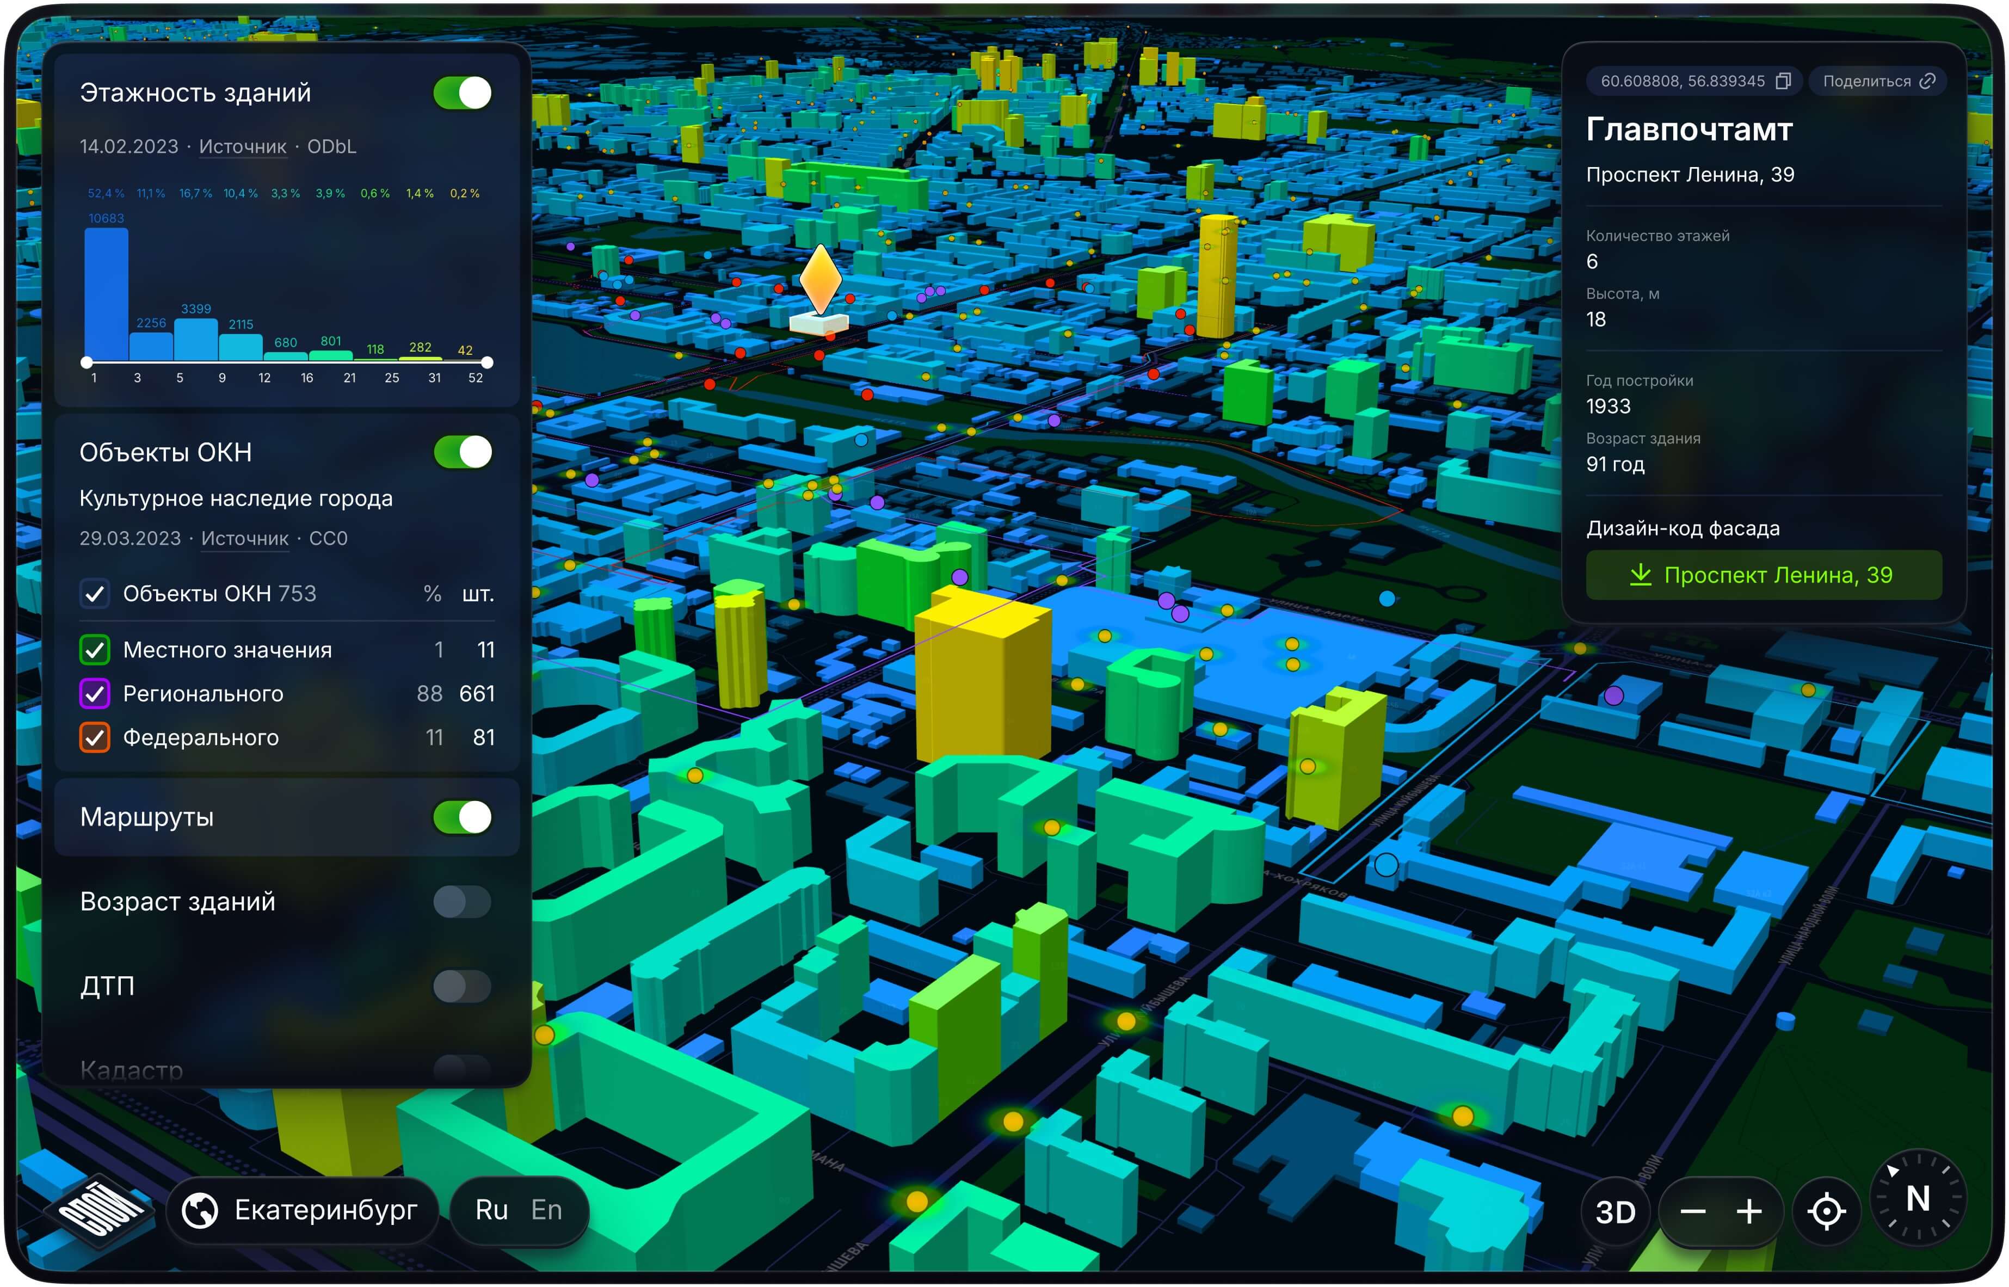Click the histogram bar labeled 3399
2009x1287 pixels.
click(195, 340)
